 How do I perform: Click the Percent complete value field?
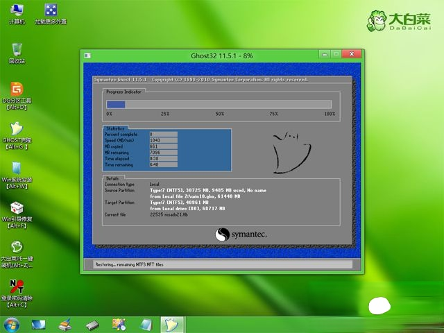click(164, 134)
